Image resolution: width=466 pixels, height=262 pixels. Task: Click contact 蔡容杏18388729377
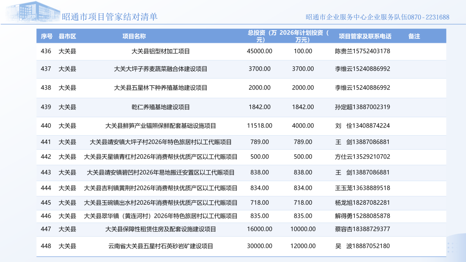pos(362,229)
